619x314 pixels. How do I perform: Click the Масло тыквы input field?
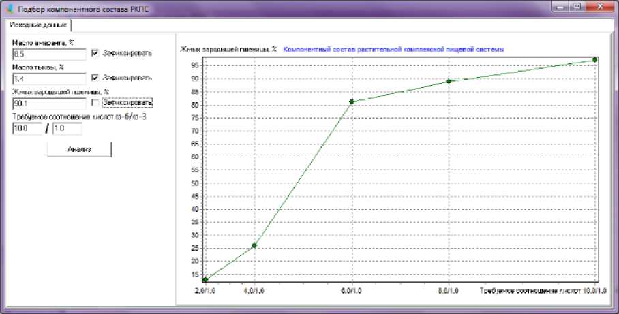tap(49, 78)
